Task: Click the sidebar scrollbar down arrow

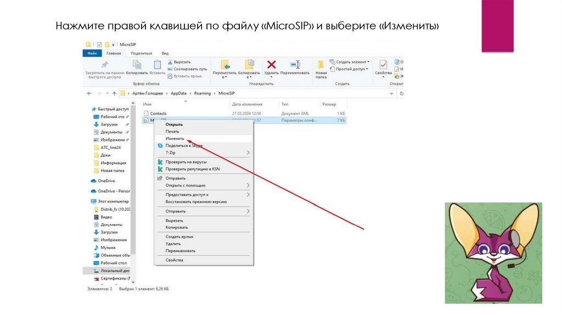Action: 133,282
